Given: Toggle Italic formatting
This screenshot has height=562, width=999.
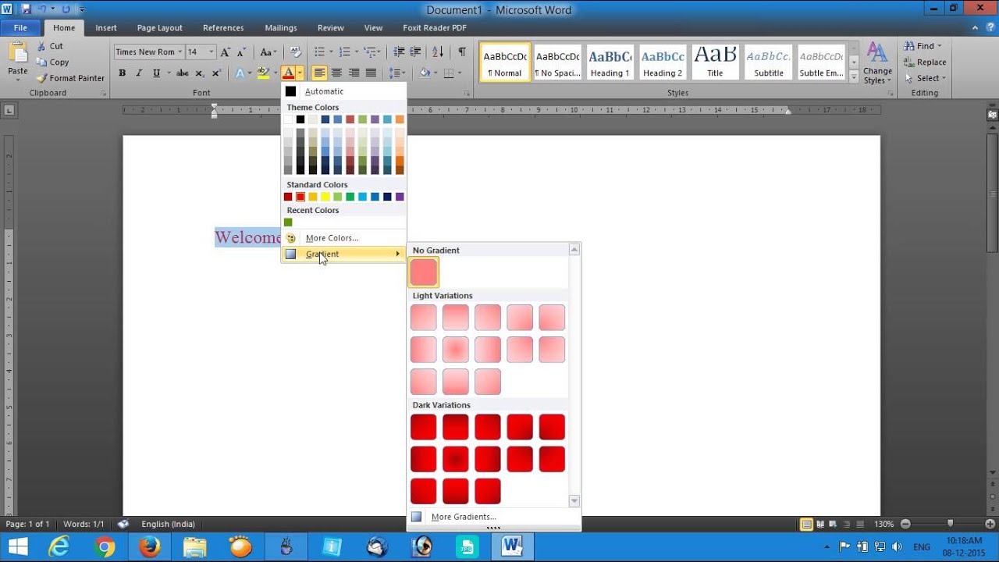Looking at the screenshot, I should (x=139, y=73).
